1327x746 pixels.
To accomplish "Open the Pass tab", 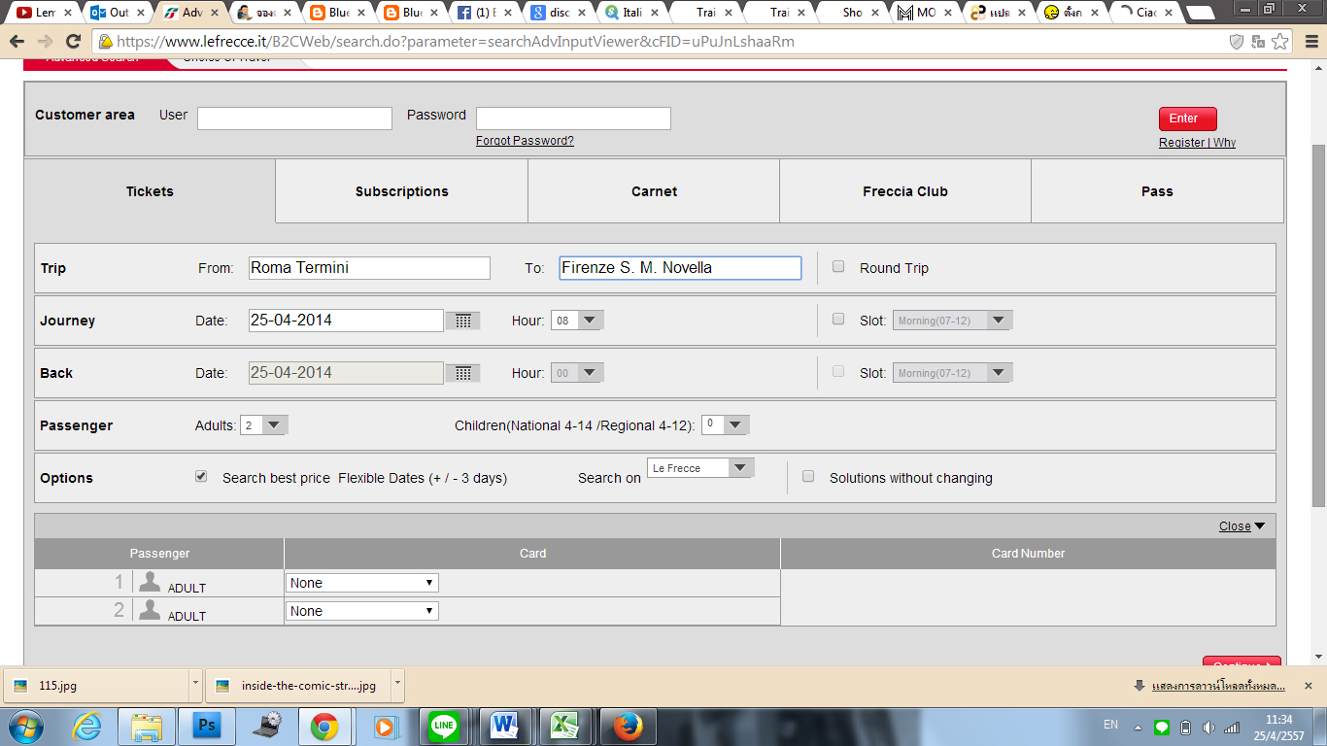I will (1157, 191).
